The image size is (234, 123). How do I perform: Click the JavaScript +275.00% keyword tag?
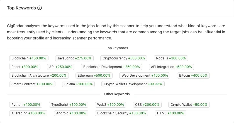74,58
